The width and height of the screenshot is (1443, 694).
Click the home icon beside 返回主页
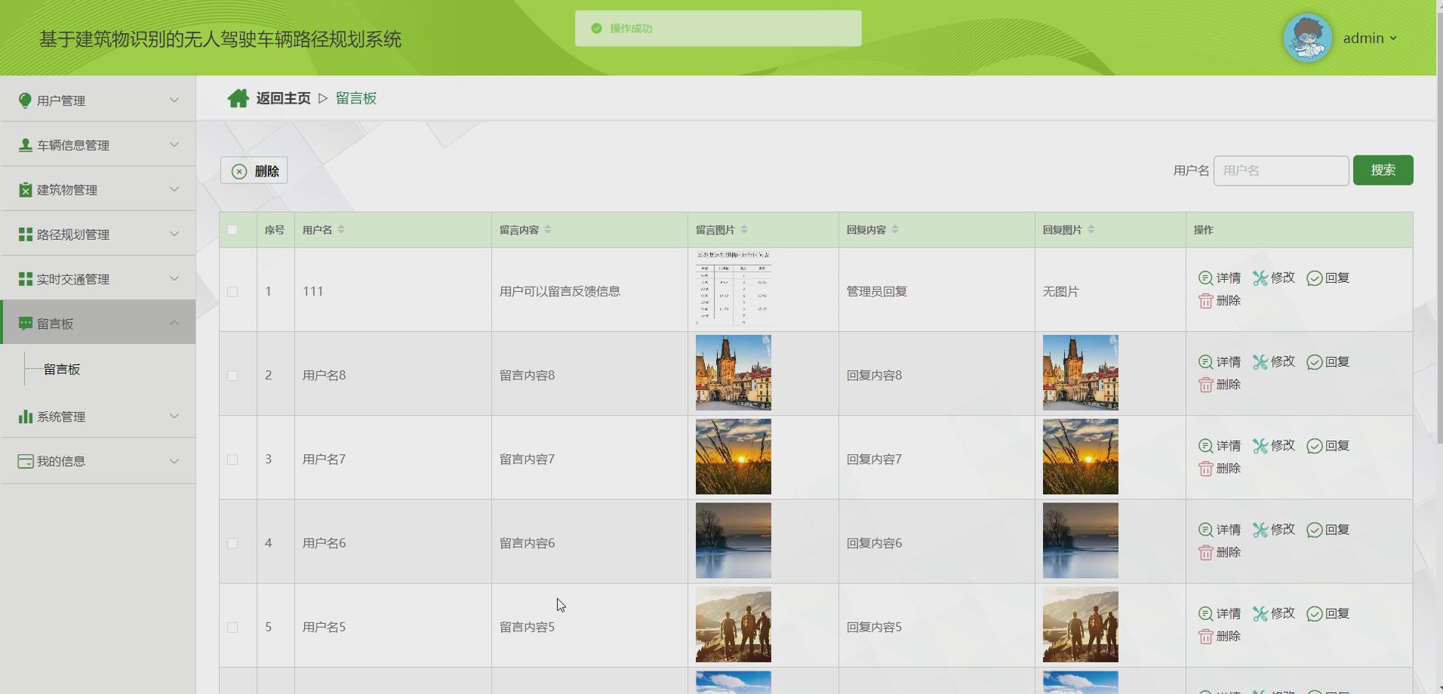(x=238, y=98)
